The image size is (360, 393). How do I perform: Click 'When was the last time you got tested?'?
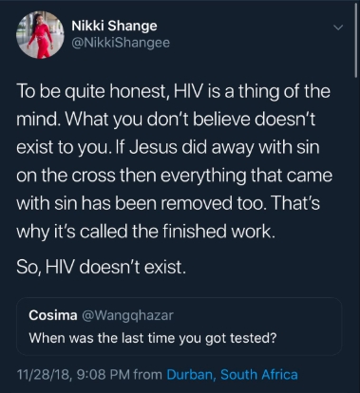point(153,338)
